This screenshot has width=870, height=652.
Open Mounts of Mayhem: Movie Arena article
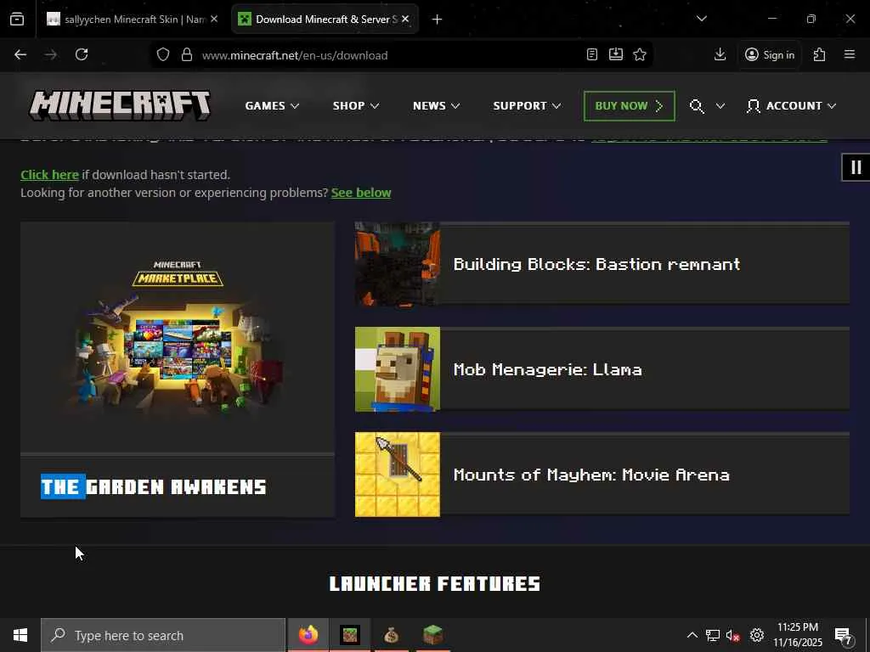(x=602, y=475)
